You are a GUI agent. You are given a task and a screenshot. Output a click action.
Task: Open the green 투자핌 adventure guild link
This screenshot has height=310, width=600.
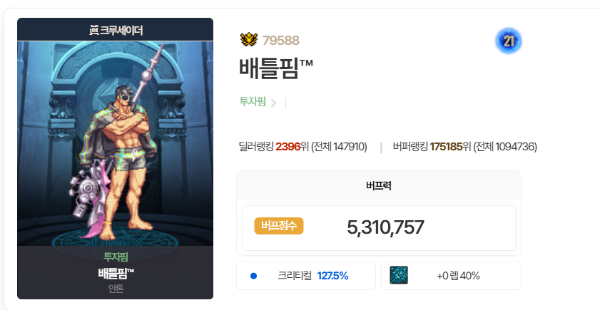point(253,102)
